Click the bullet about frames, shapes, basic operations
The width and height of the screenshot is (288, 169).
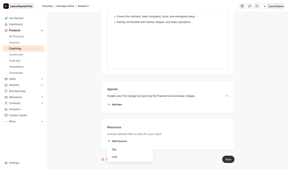(x=153, y=22)
